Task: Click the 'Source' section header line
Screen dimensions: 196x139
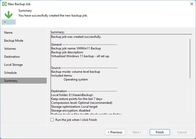Action: pyautogui.click(x=84, y=68)
